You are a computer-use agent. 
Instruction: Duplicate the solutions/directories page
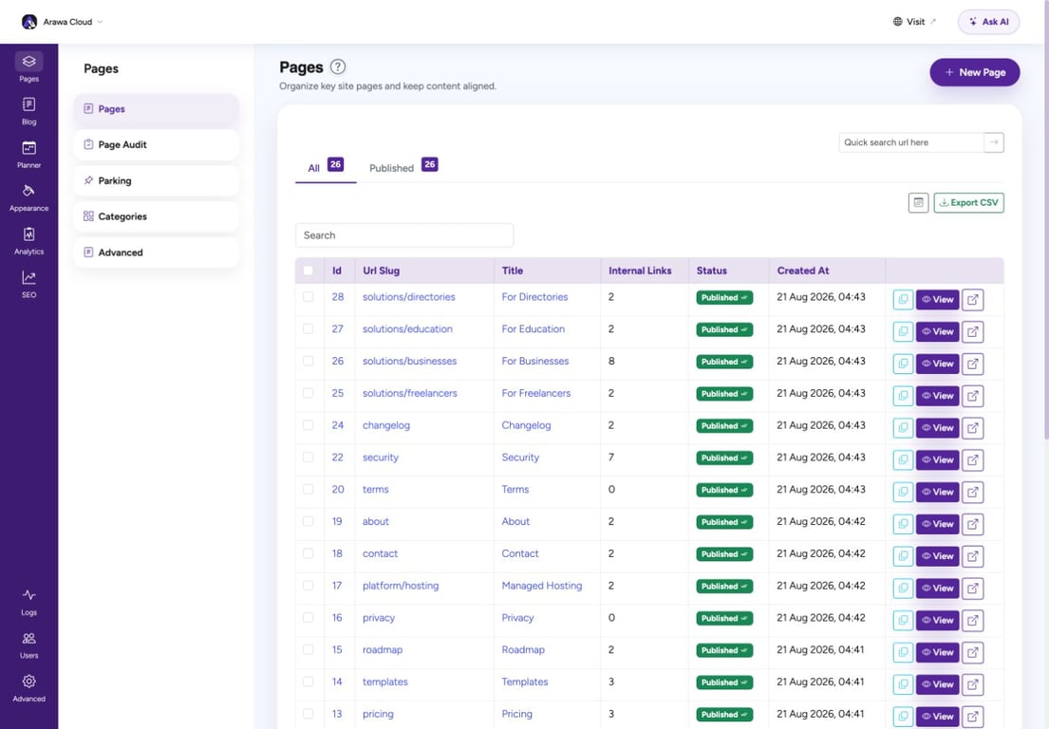point(903,300)
